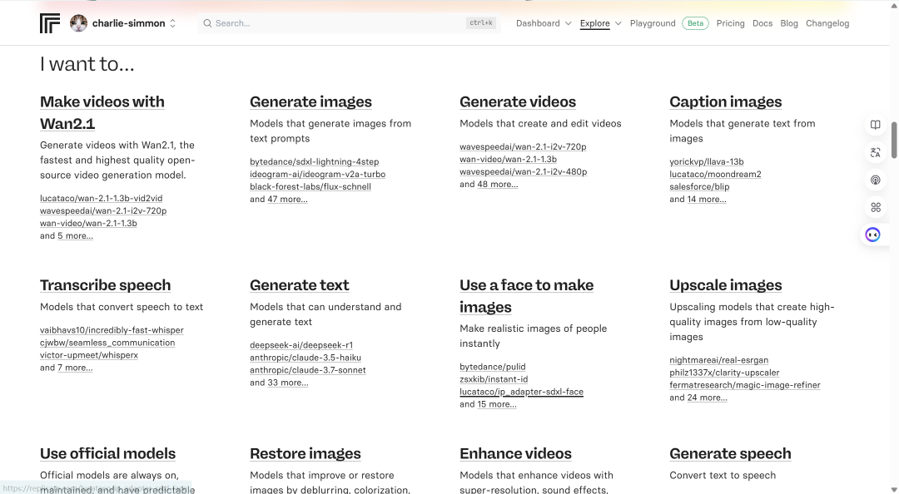The height and width of the screenshot is (494, 899).
Task: Expand the Dashboard dropdown chevron
Action: click(x=569, y=23)
